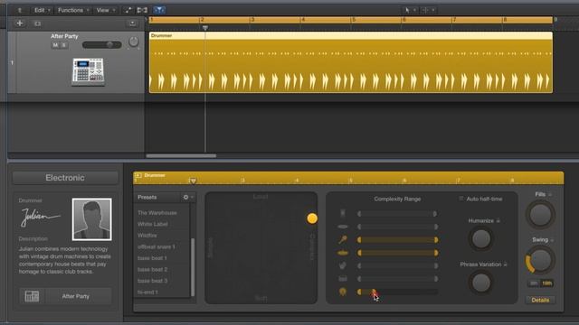Open the secondary tool menu
Image resolution: width=579 pixels, height=325 pixels.
tap(428, 10)
